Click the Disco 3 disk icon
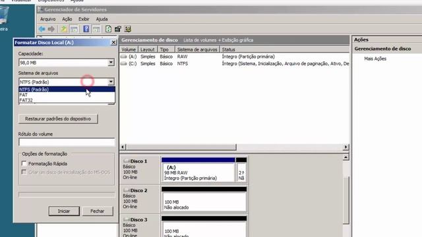The image size is (422, 237). 126,219
